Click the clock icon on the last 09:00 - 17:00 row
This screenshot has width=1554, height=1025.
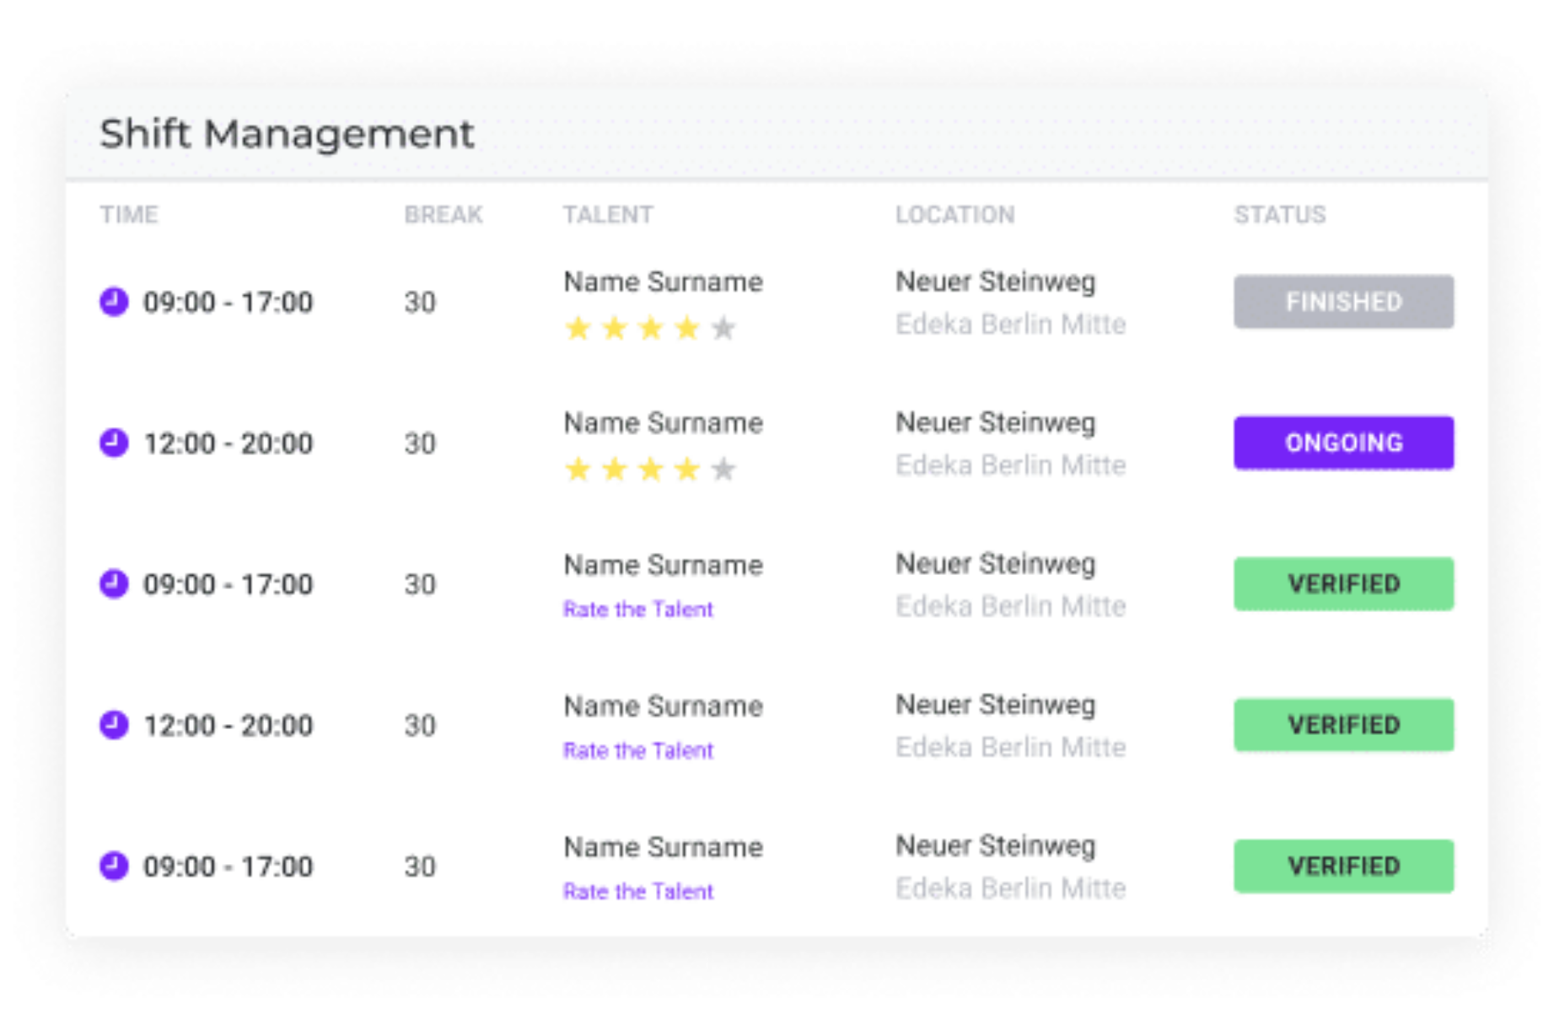coord(114,866)
